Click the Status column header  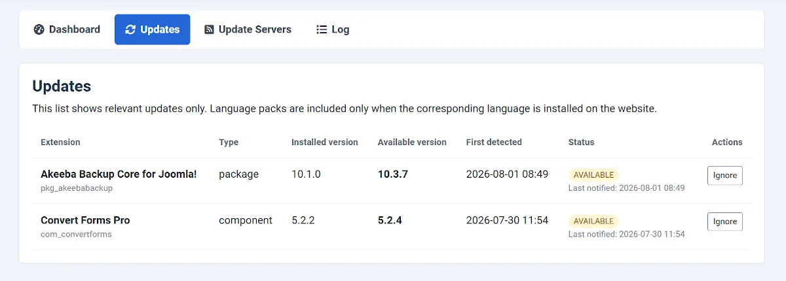[582, 142]
